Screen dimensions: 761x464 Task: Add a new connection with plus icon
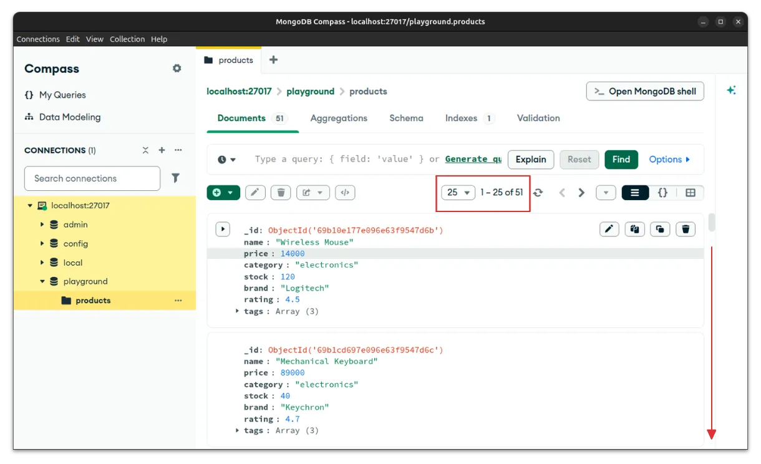[162, 150]
